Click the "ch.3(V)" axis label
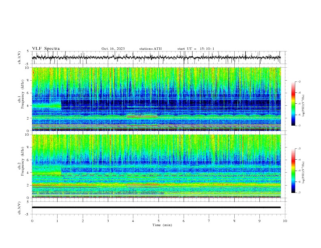 click(19, 208)
